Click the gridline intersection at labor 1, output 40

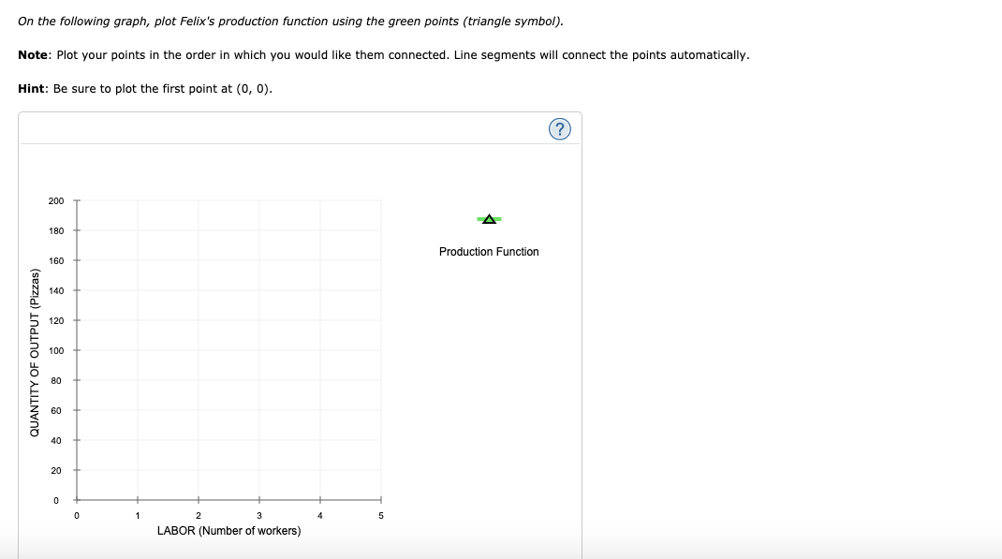[x=137, y=440]
